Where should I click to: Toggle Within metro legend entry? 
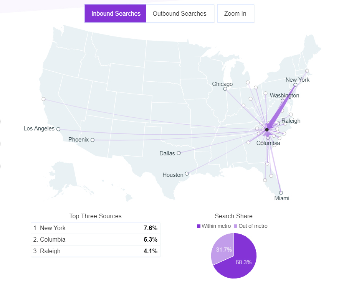point(214,226)
